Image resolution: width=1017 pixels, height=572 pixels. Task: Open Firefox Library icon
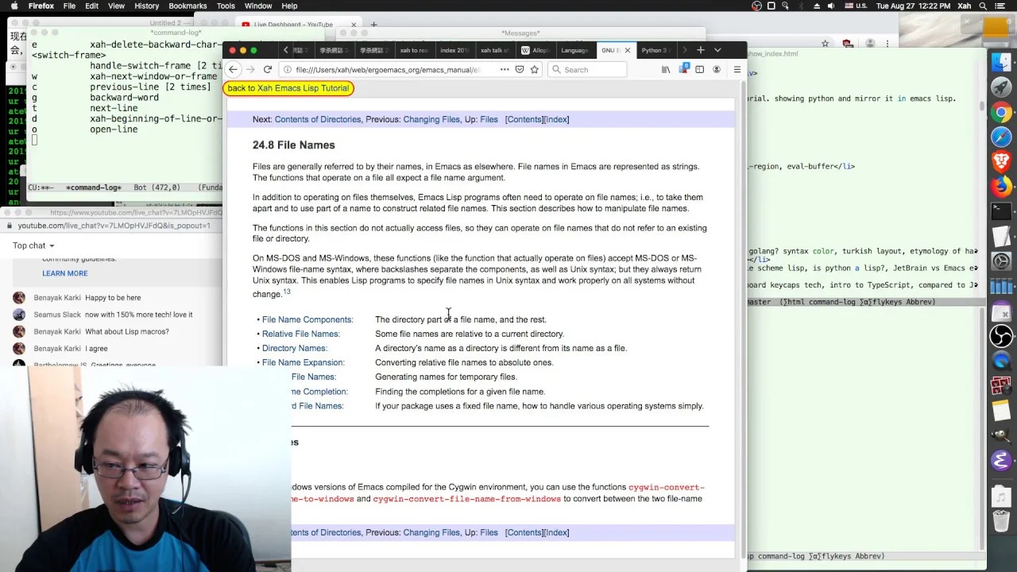click(666, 70)
